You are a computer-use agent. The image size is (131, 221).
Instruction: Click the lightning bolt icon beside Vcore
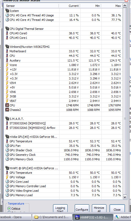(7, 65)
